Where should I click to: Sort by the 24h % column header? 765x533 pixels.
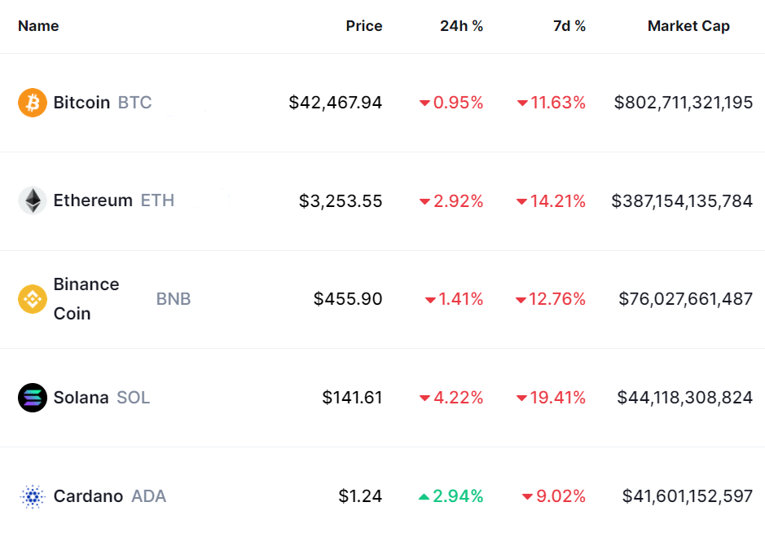pyautogui.click(x=461, y=26)
